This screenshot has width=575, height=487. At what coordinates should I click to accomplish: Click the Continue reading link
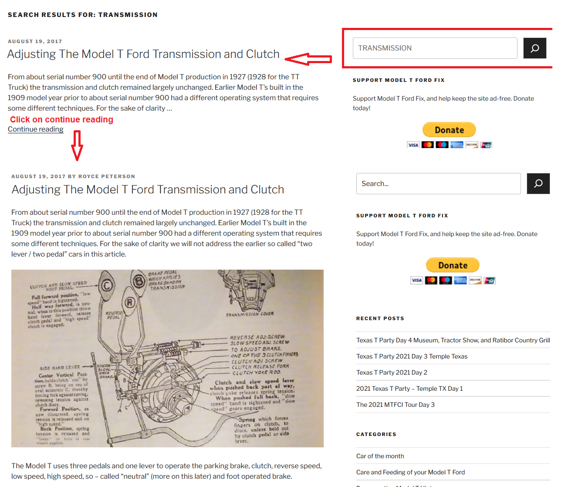point(36,129)
